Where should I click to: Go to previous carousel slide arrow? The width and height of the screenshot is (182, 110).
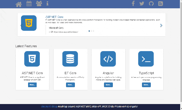click(21, 25)
